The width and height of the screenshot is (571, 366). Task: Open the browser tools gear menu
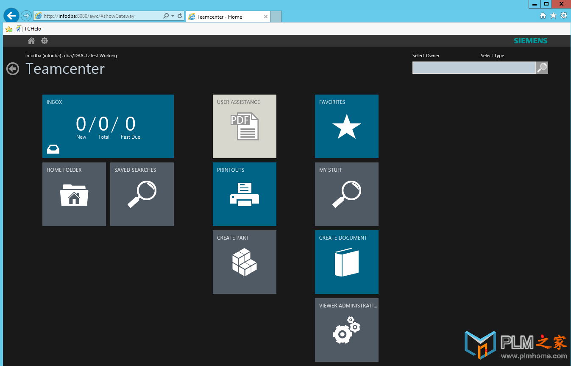pyautogui.click(x=564, y=16)
